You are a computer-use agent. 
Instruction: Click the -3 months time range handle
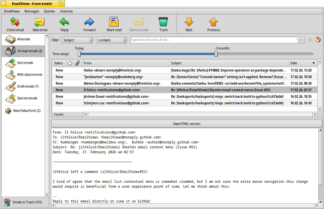[x=216, y=54]
